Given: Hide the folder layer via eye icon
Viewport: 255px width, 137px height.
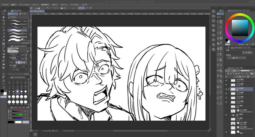Looking at the screenshot, I should (226, 115).
